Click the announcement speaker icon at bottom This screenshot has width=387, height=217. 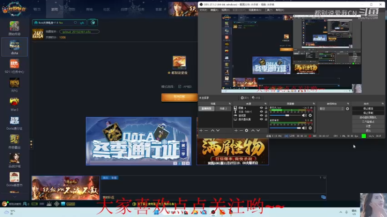134,204
